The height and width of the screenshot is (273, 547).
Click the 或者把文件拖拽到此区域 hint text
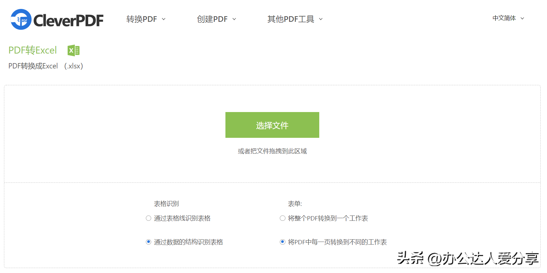[x=272, y=151]
